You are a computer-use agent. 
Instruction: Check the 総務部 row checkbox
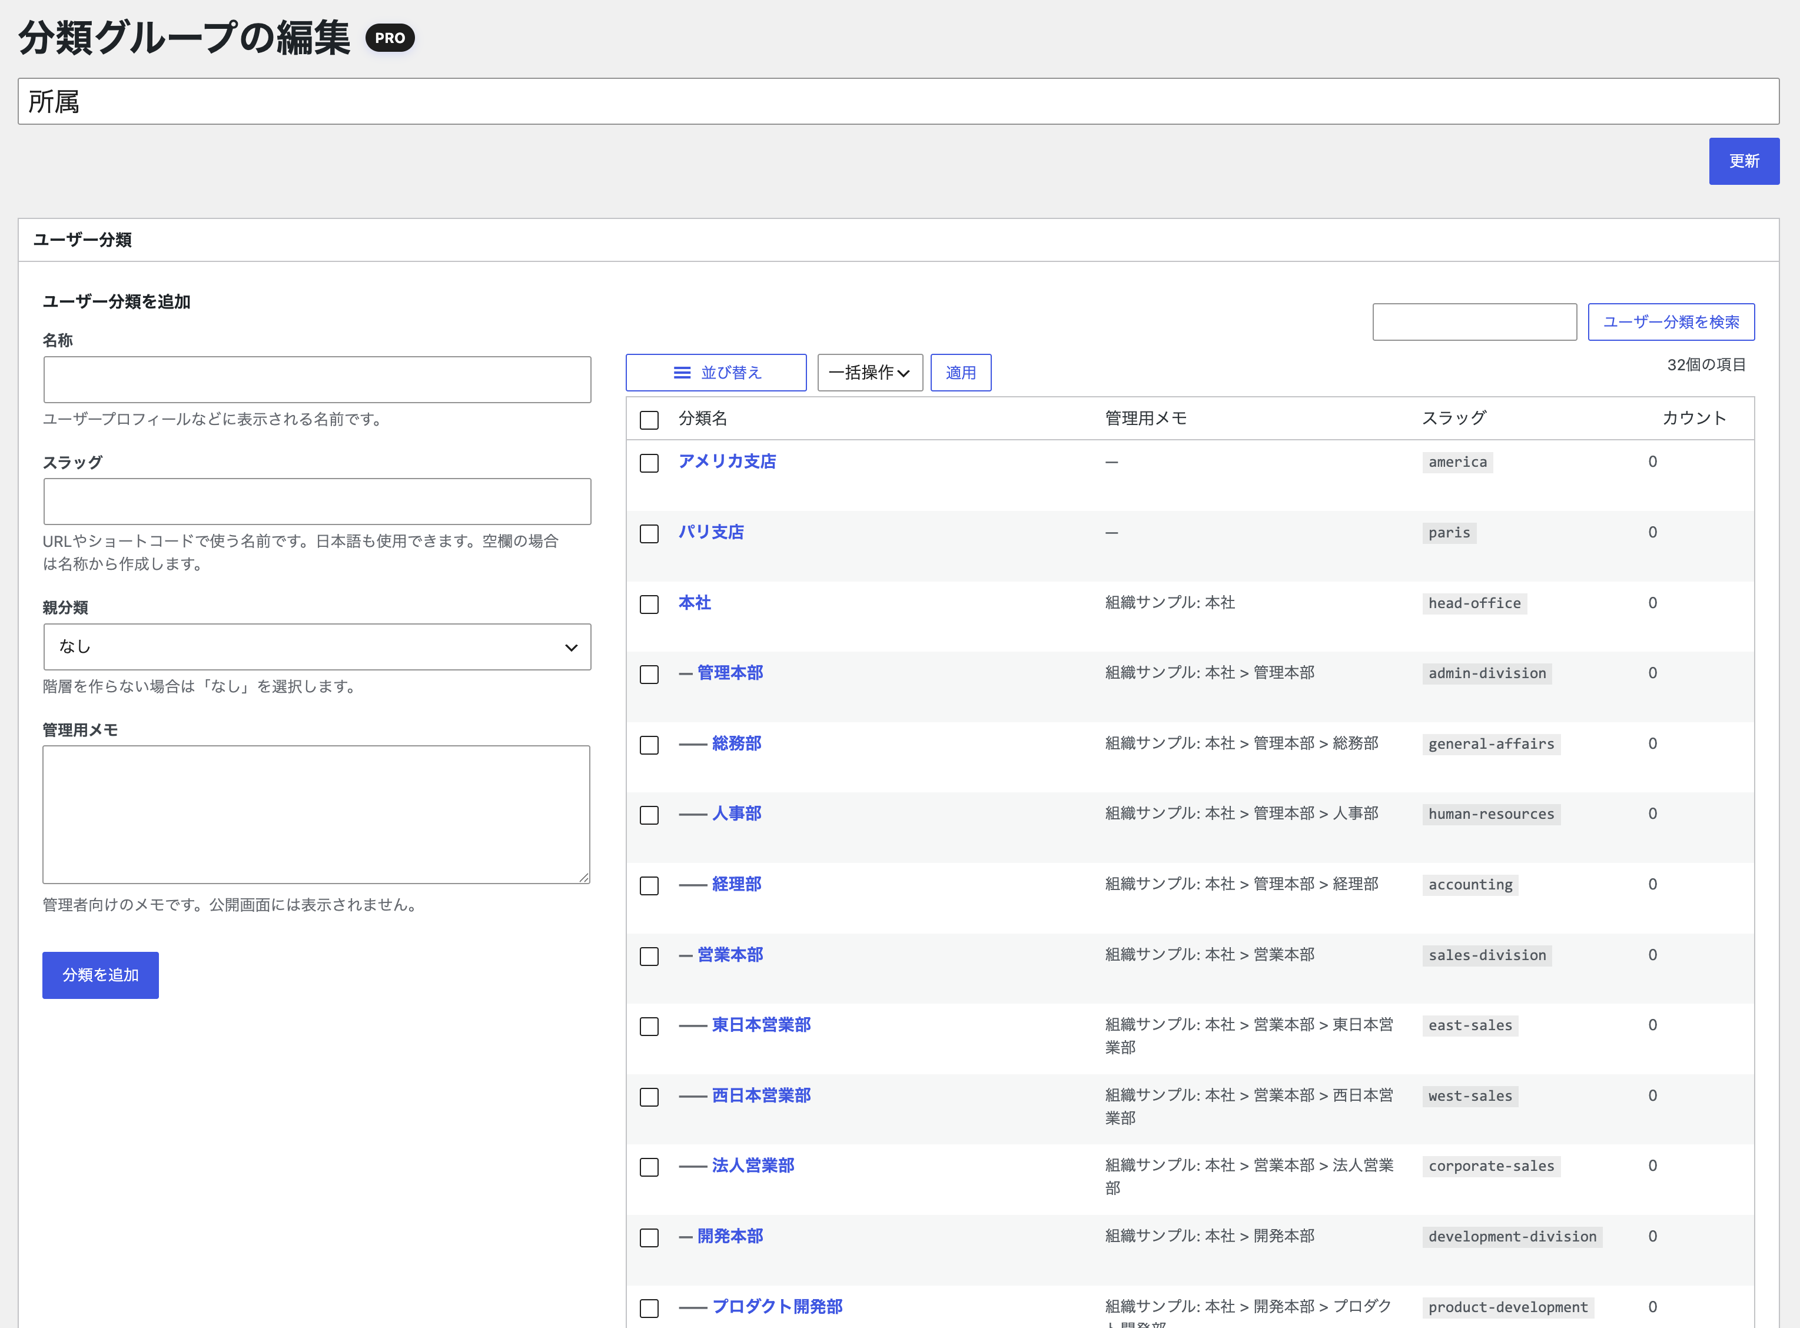(x=650, y=745)
